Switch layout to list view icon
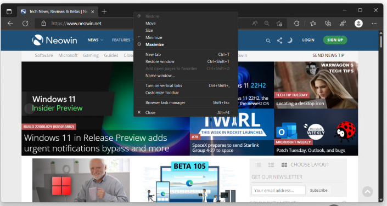 click(x=271, y=165)
